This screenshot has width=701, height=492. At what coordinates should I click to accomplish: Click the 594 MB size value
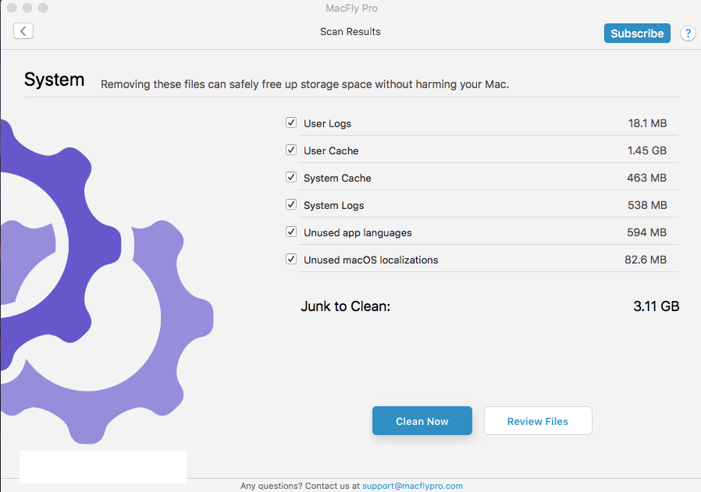646,232
